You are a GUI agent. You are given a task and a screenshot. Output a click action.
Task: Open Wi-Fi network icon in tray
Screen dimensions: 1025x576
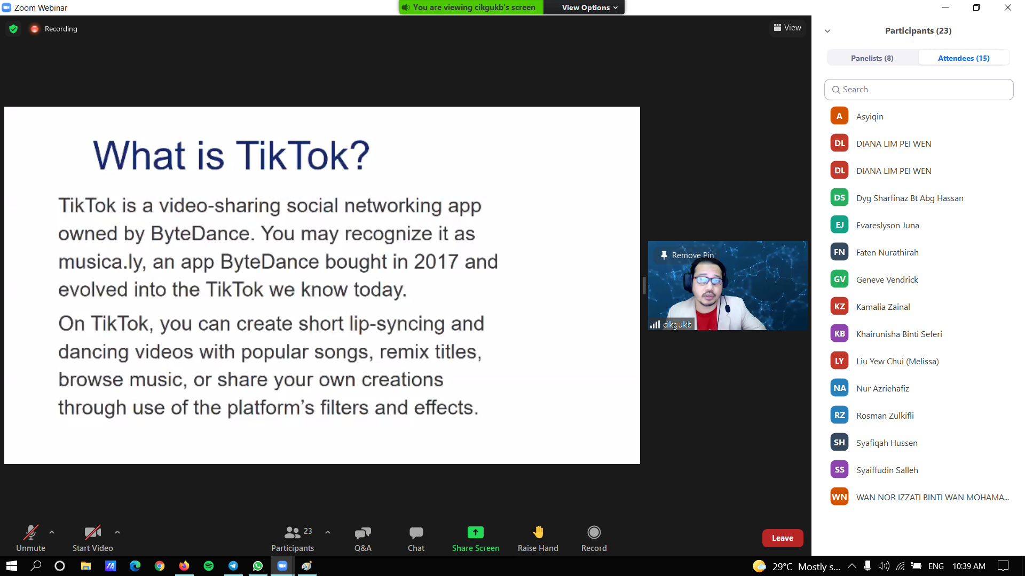(x=900, y=566)
